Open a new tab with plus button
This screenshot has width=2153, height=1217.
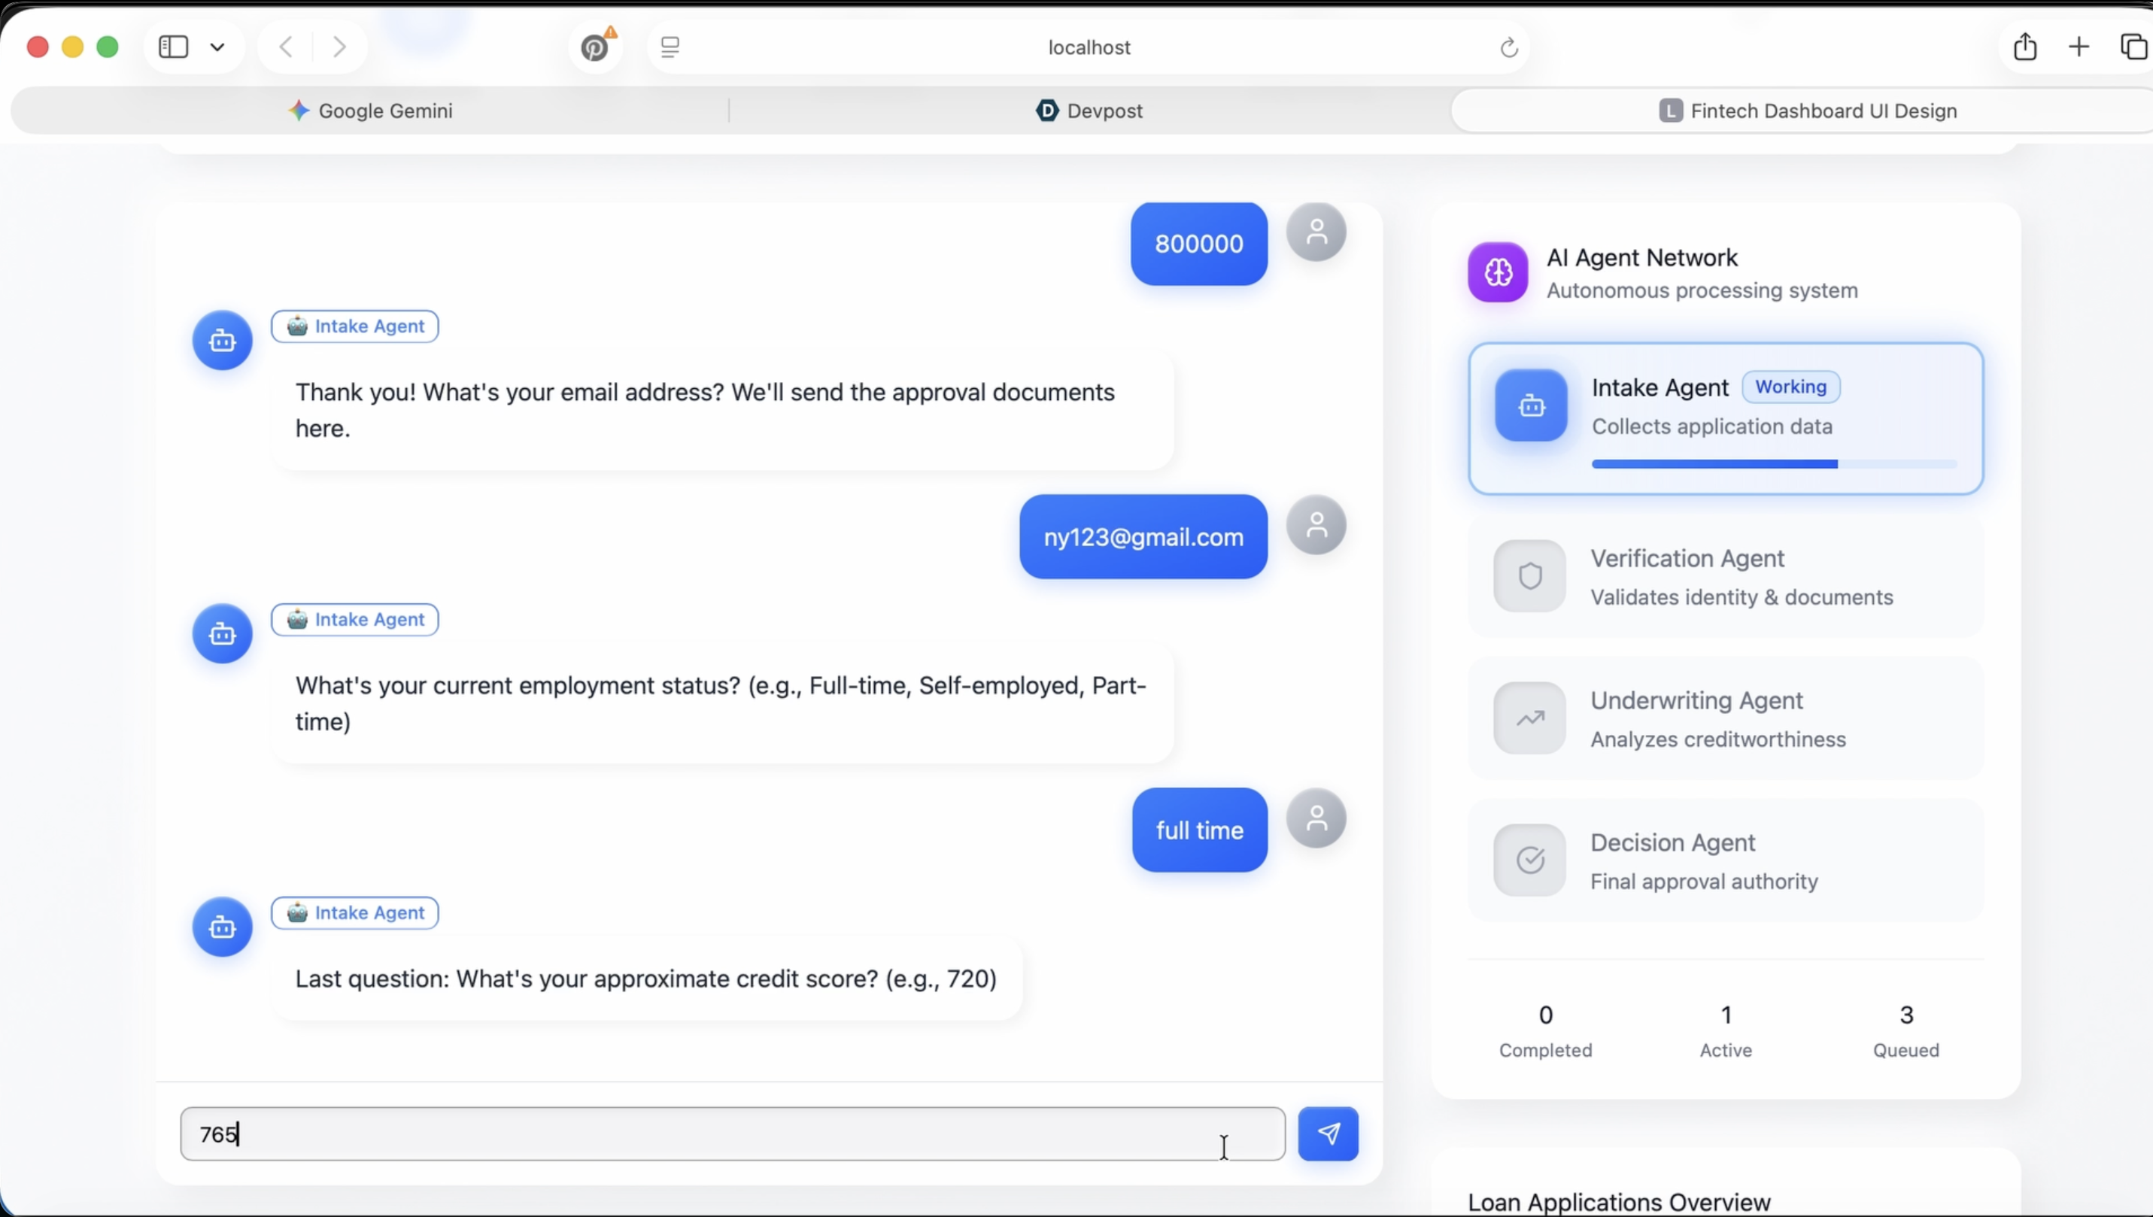click(x=2079, y=47)
